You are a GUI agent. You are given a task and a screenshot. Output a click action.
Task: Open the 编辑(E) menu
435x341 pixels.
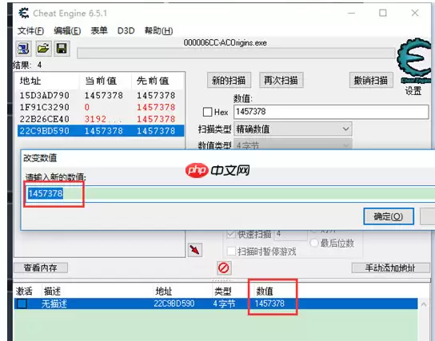(67, 30)
